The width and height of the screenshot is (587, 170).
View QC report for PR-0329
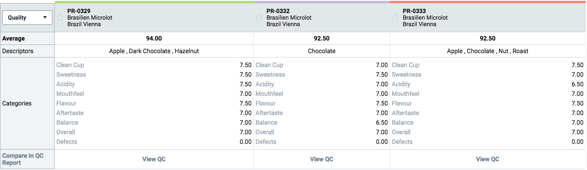point(154,159)
